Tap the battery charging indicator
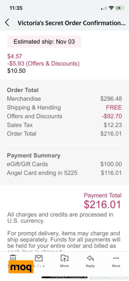 (x=120, y=8)
